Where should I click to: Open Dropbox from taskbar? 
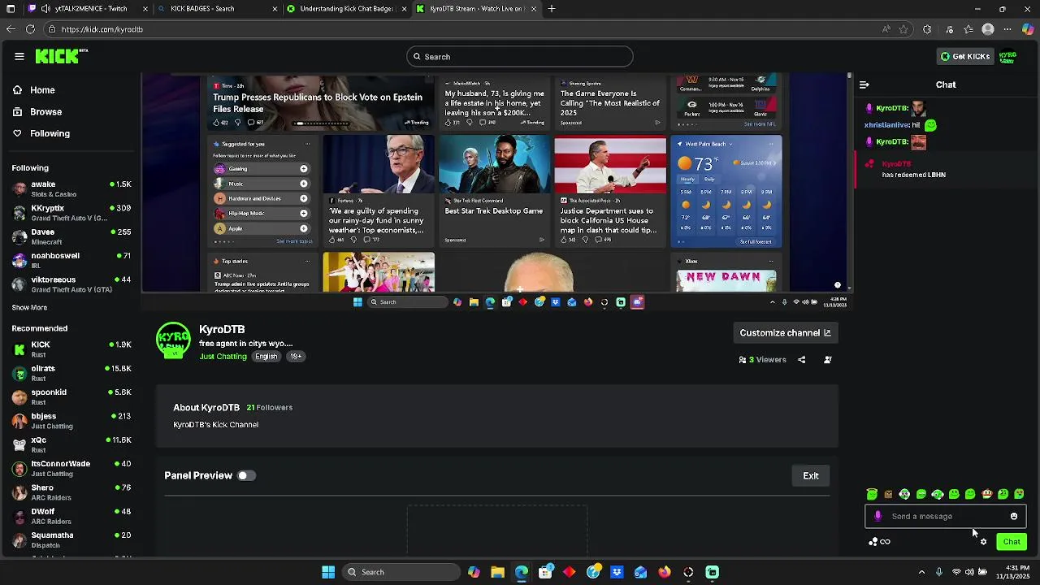(x=617, y=572)
